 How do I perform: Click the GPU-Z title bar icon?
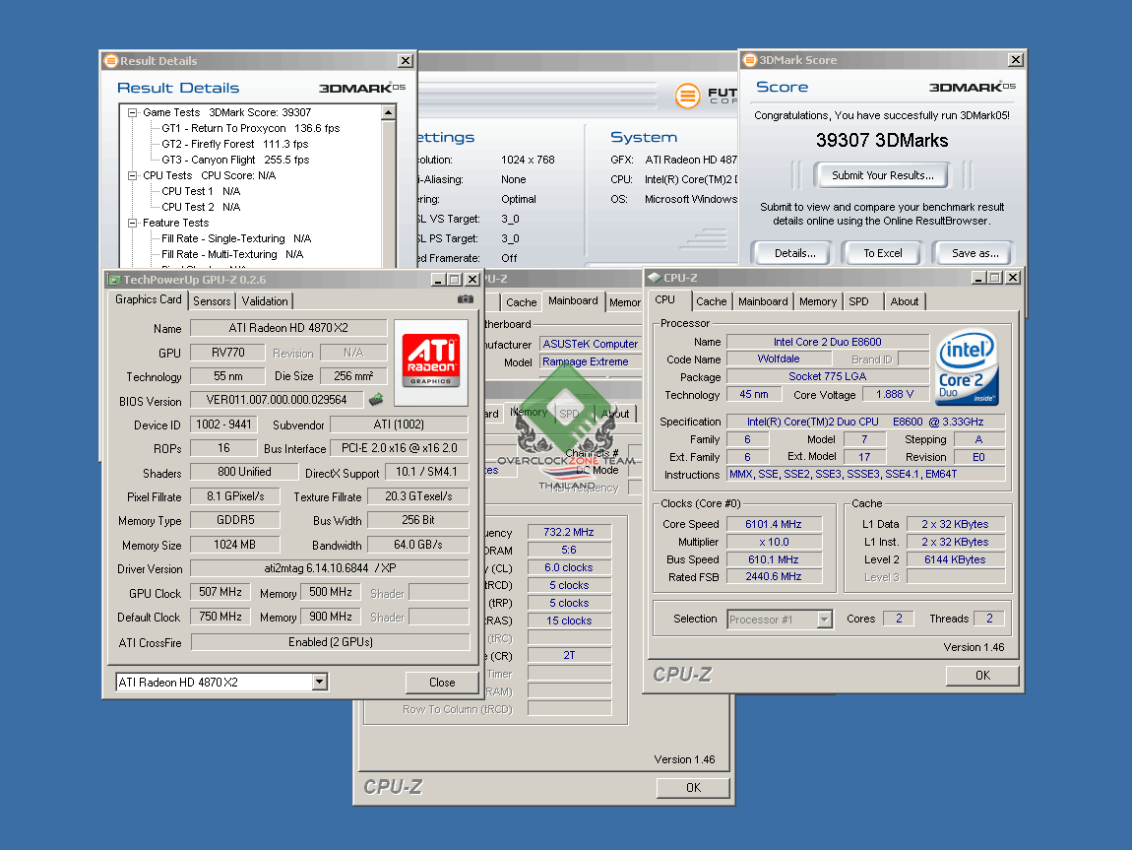[113, 280]
